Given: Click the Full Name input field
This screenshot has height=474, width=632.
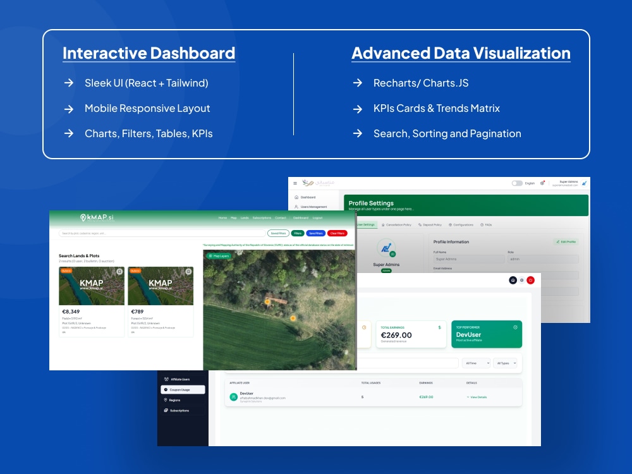Looking at the screenshot, I should 469,259.
